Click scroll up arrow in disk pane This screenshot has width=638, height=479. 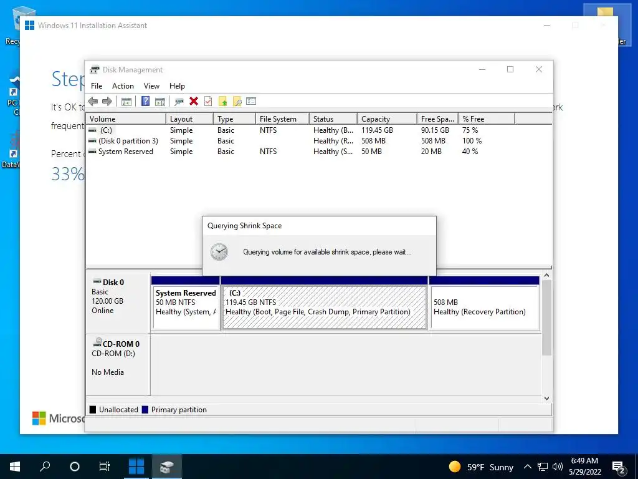[547, 275]
